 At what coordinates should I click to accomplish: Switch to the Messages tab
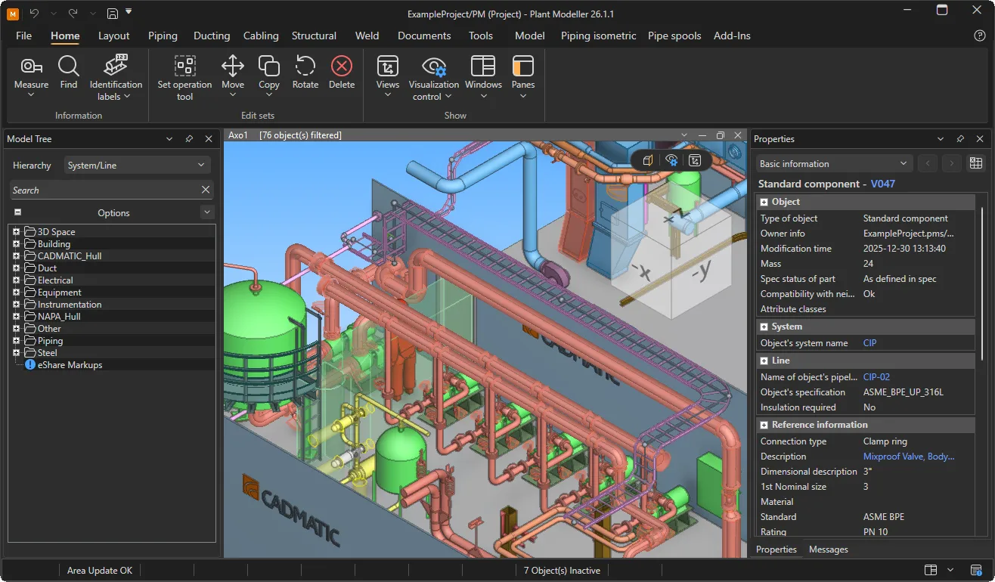click(x=828, y=549)
